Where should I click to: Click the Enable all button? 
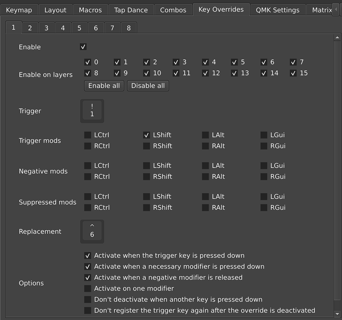(x=104, y=86)
